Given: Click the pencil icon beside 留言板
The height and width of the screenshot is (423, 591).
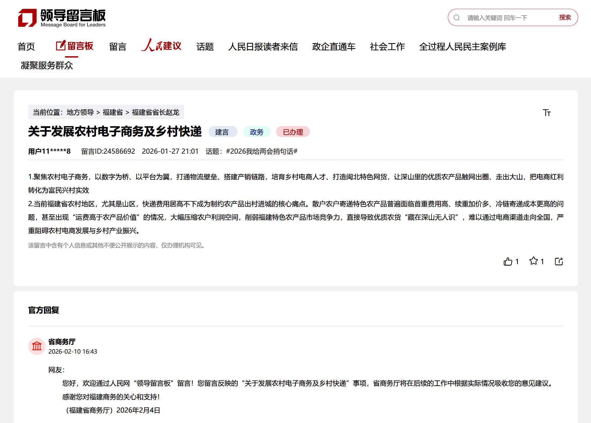Looking at the screenshot, I should [x=61, y=46].
